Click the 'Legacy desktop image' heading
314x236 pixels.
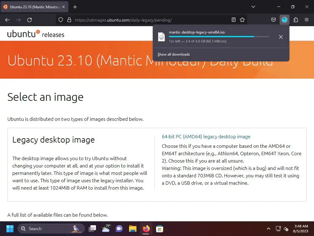(x=53, y=140)
